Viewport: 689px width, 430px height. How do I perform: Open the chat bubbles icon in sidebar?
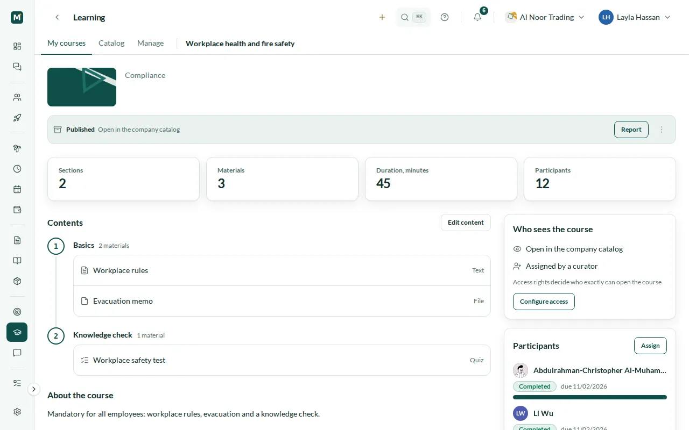click(17, 67)
